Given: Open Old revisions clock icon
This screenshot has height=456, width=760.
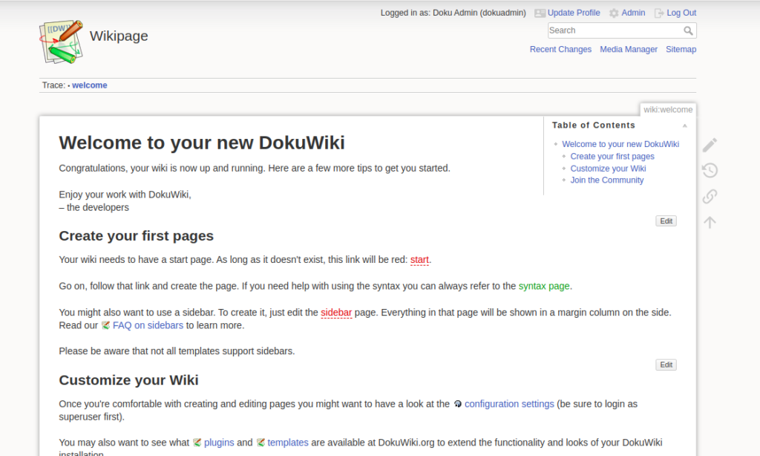Looking at the screenshot, I should click(x=710, y=170).
